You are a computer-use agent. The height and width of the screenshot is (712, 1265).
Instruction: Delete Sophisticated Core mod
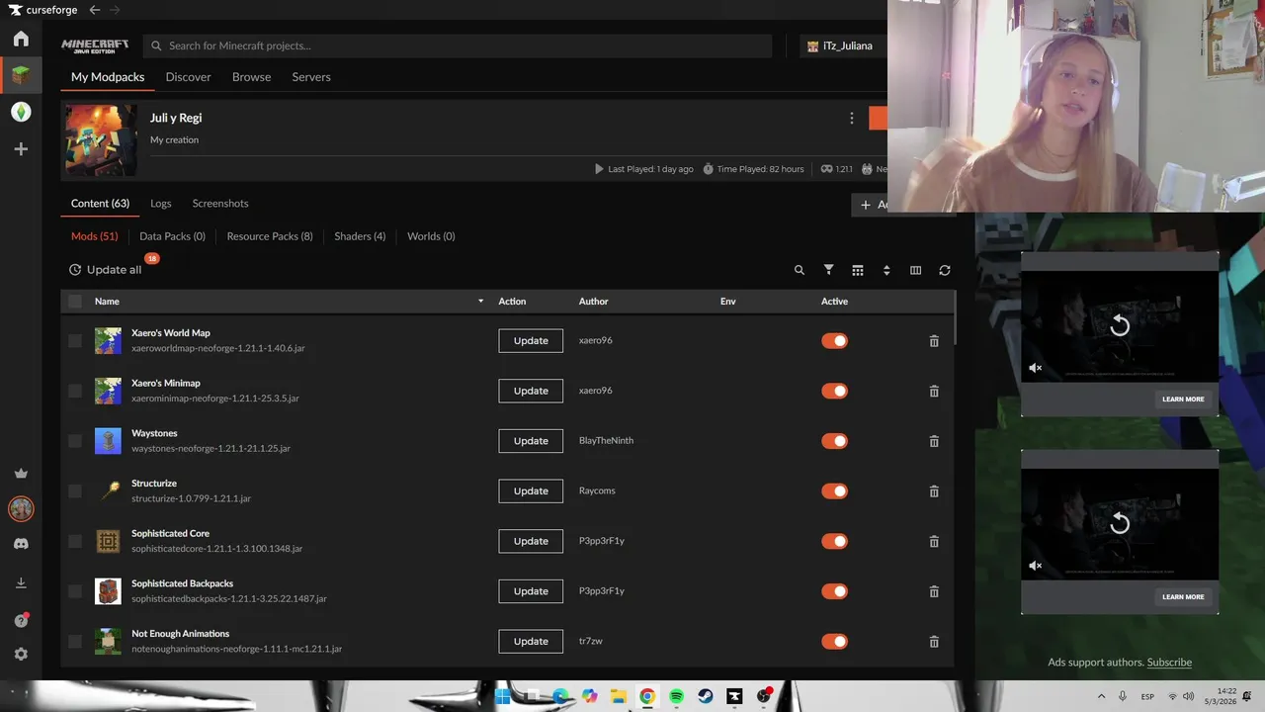tap(934, 541)
